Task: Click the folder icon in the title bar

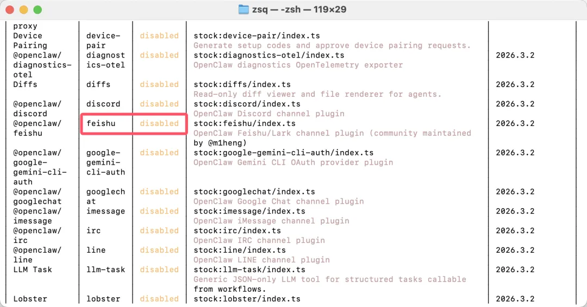Action: click(x=244, y=9)
